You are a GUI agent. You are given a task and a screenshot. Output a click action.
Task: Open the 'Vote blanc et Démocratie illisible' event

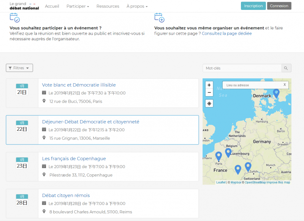click(x=79, y=85)
